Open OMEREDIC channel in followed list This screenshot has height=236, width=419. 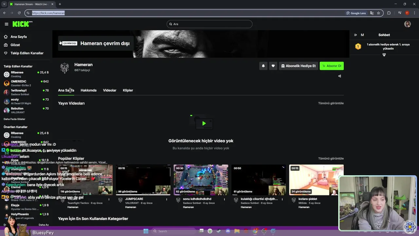point(26,83)
